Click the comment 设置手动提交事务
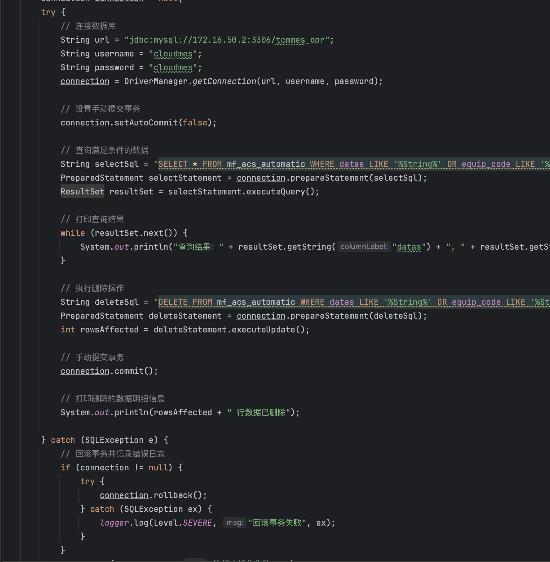The image size is (550, 562). [100, 109]
